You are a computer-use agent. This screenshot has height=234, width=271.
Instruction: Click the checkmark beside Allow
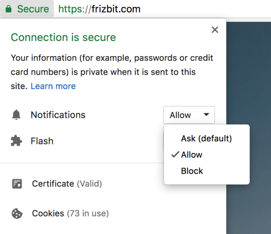[x=174, y=155]
